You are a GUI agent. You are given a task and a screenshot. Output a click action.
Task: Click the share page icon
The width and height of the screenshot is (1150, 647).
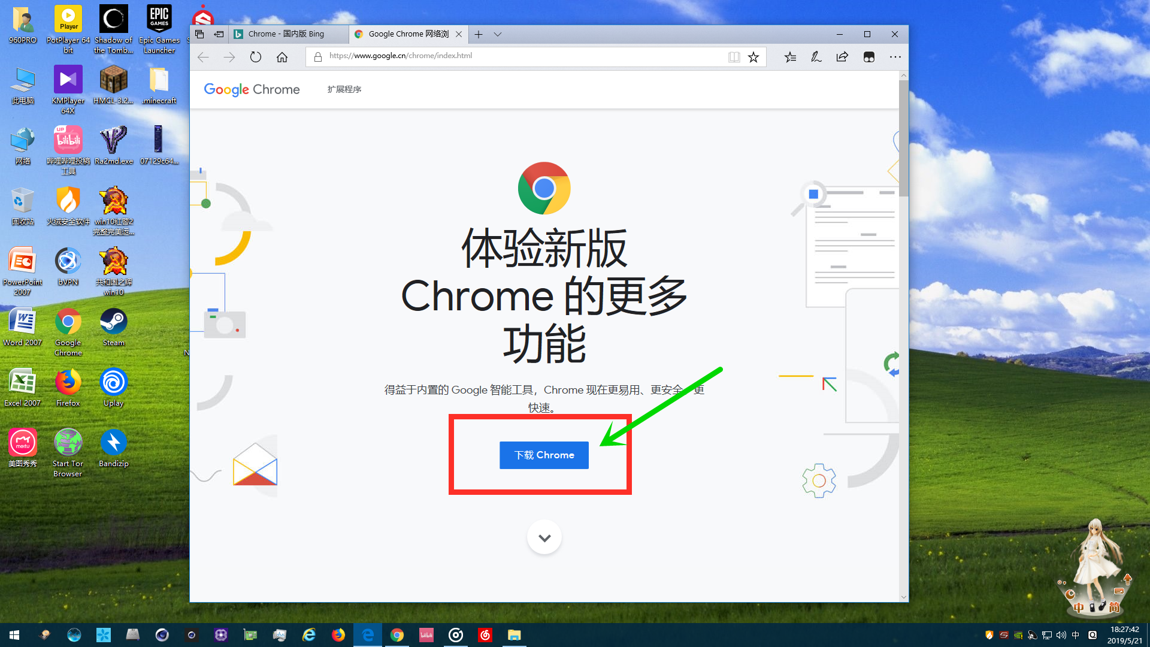pyautogui.click(x=842, y=57)
